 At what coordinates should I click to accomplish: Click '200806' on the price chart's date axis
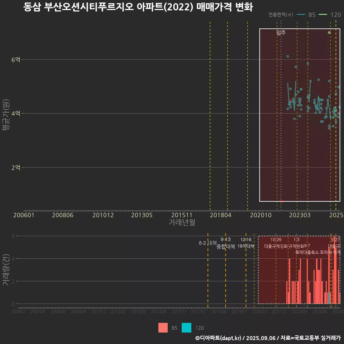(62, 215)
